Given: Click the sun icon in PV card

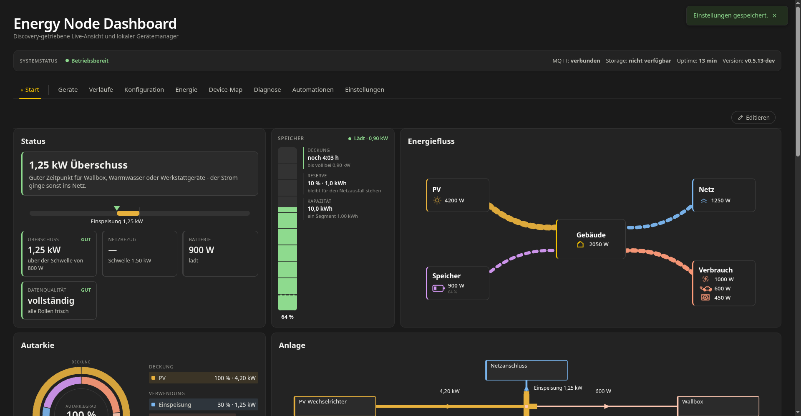Looking at the screenshot, I should (x=437, y=201).
